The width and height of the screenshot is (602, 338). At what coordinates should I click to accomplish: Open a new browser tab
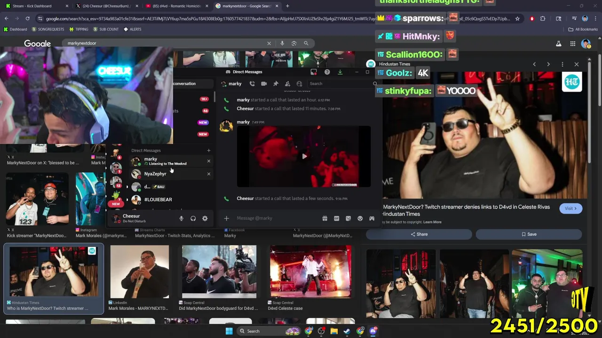(287, 6)
